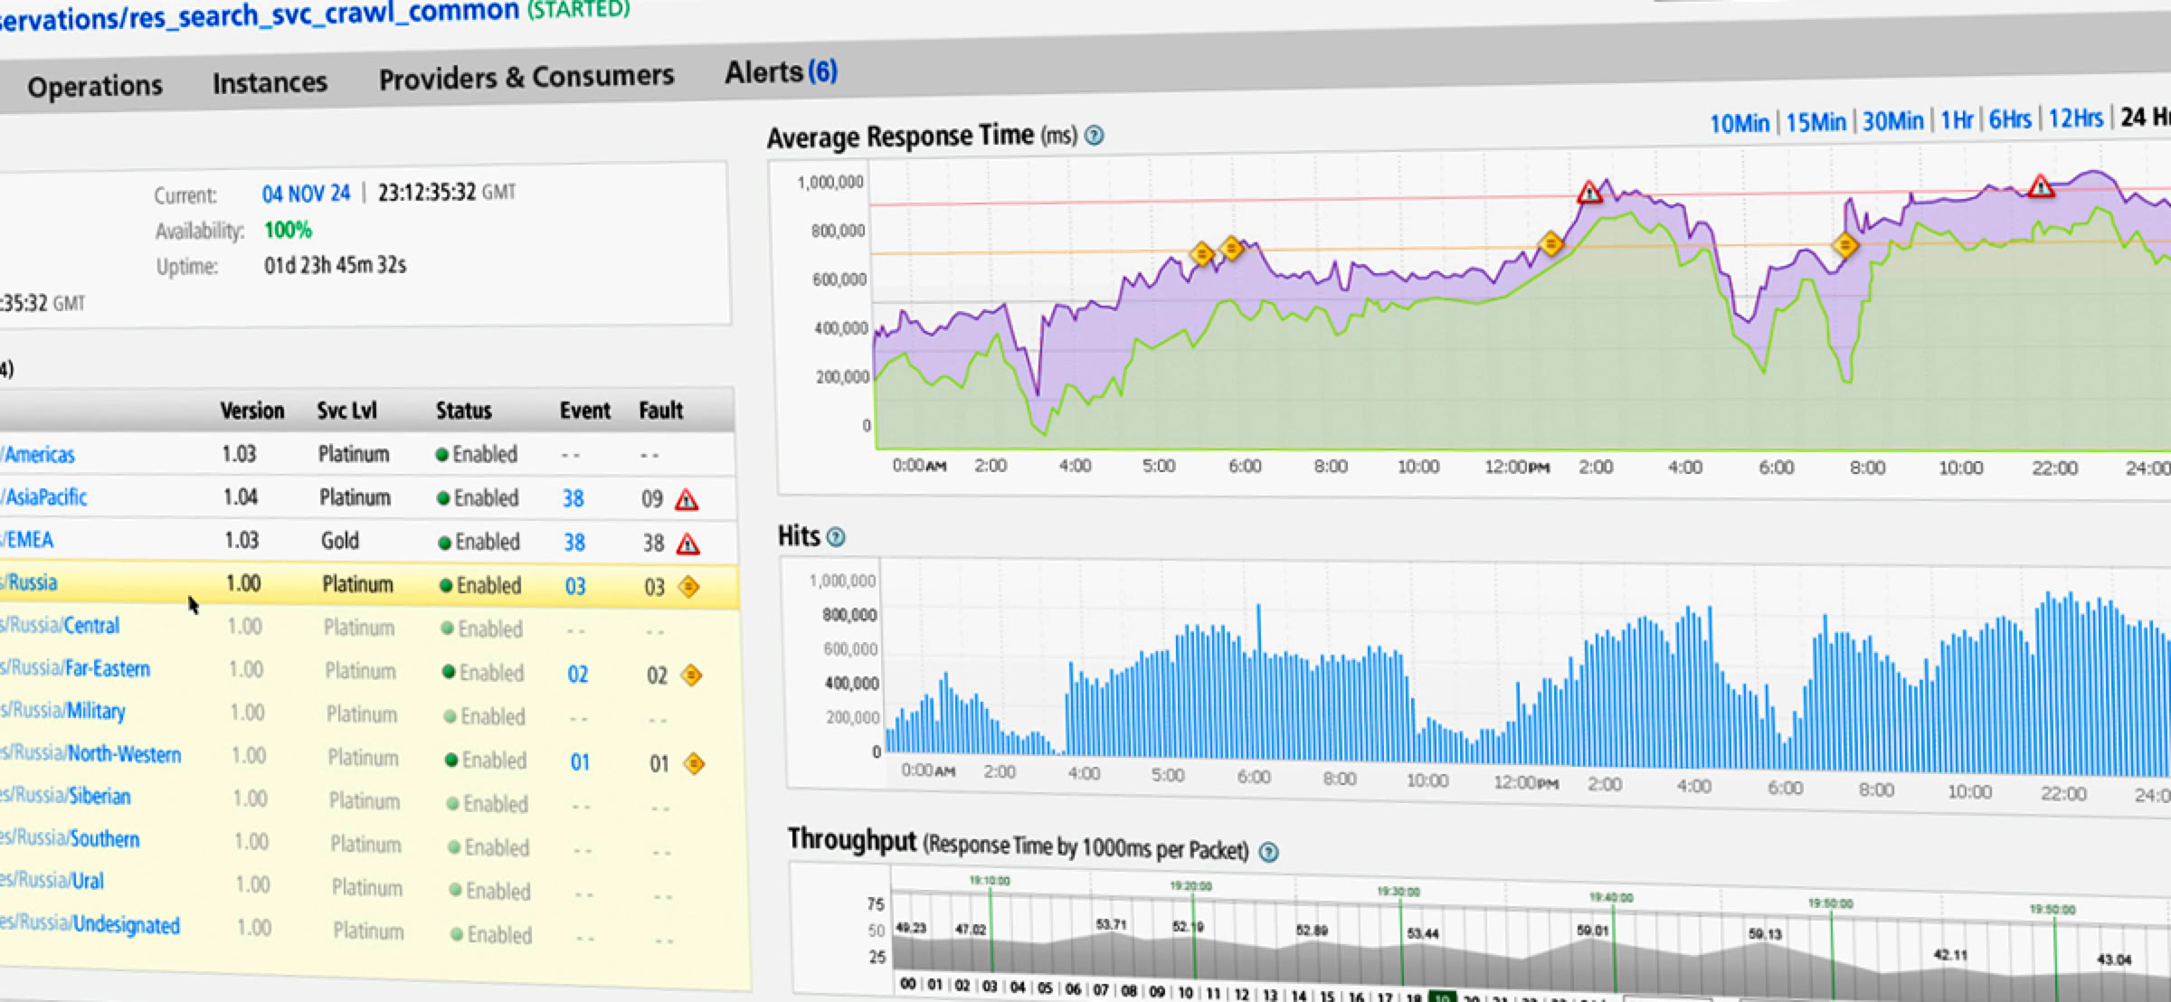Open the Americas service link
Screen dimensions: 2171x1002
pyautogui.click(x=39, y=455)
